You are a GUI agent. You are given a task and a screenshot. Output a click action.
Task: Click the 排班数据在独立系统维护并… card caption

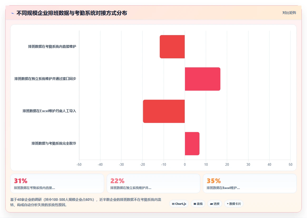[131, 188]
